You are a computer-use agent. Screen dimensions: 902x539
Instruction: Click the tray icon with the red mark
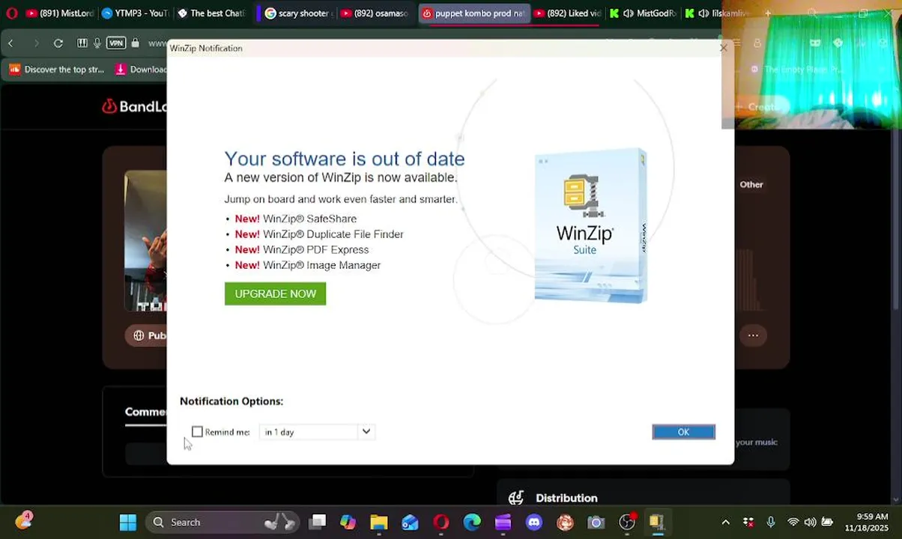748,522
